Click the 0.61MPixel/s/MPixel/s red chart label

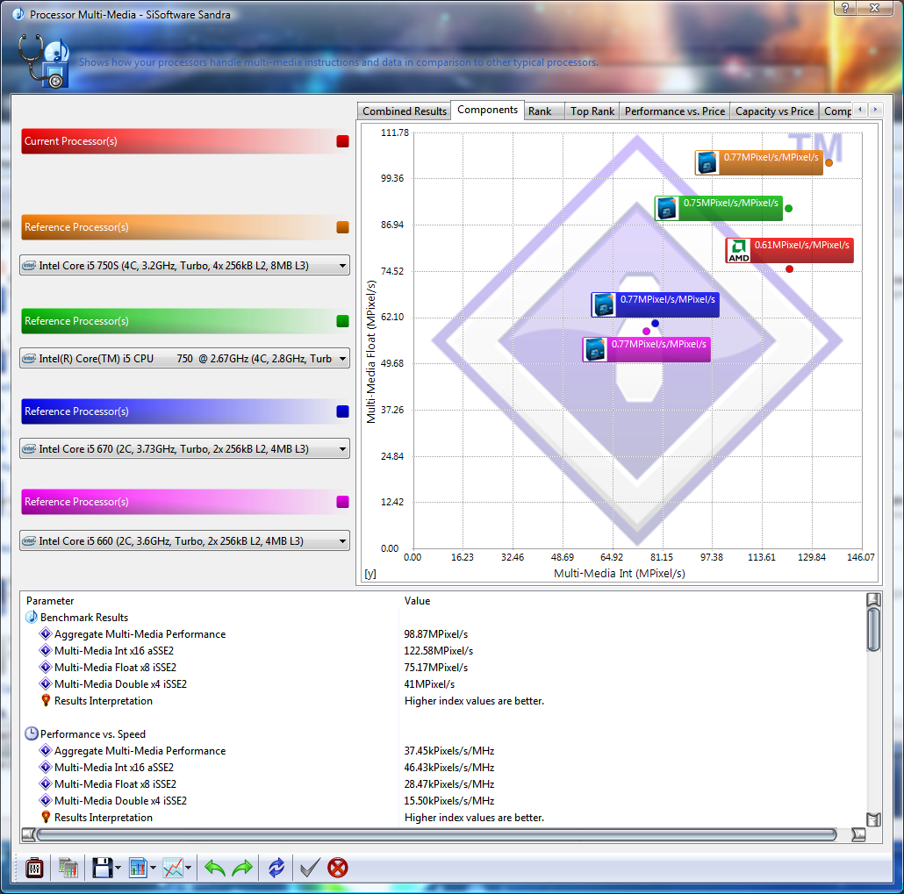click(790, 251)
